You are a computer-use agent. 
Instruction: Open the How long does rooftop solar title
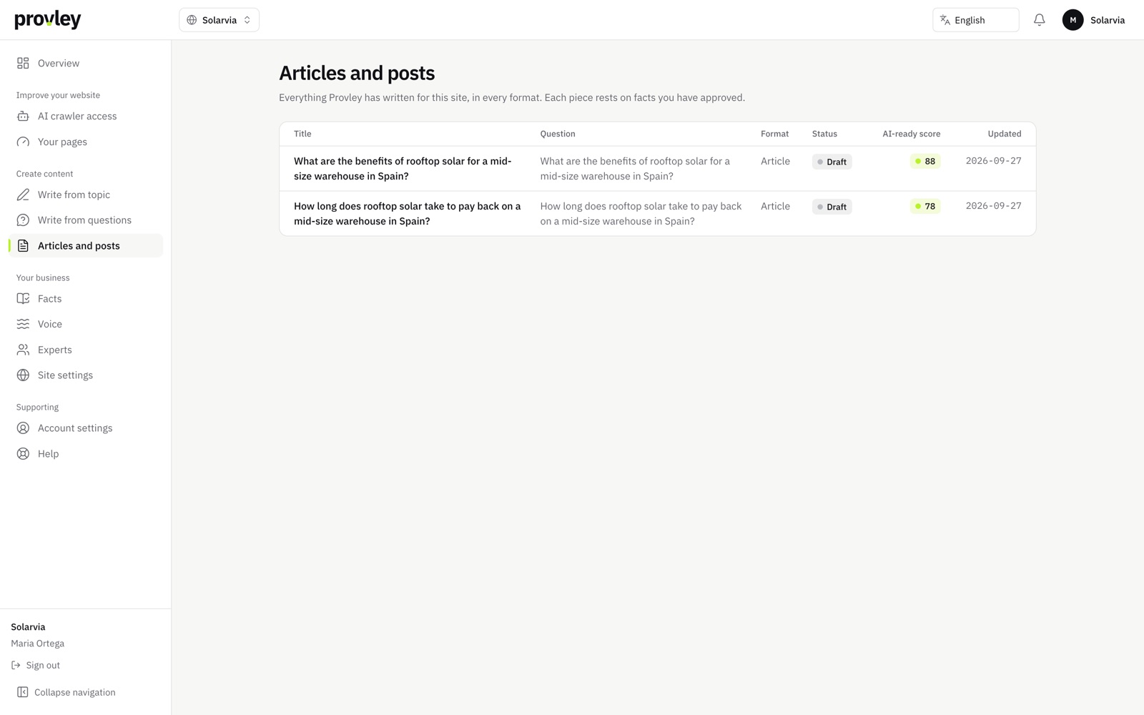407,214
